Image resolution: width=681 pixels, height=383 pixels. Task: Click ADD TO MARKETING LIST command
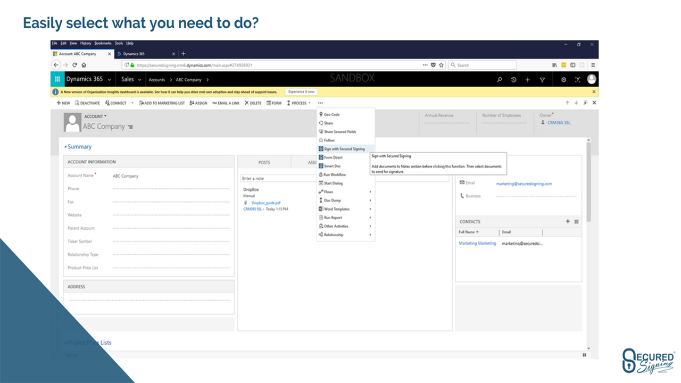tap(162, 103)
